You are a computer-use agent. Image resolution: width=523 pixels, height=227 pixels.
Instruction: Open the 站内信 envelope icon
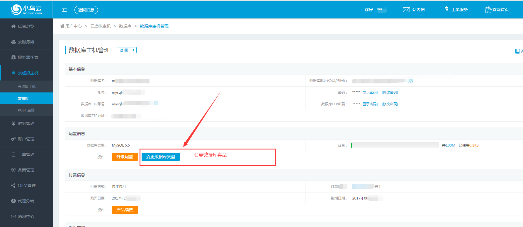406,10
